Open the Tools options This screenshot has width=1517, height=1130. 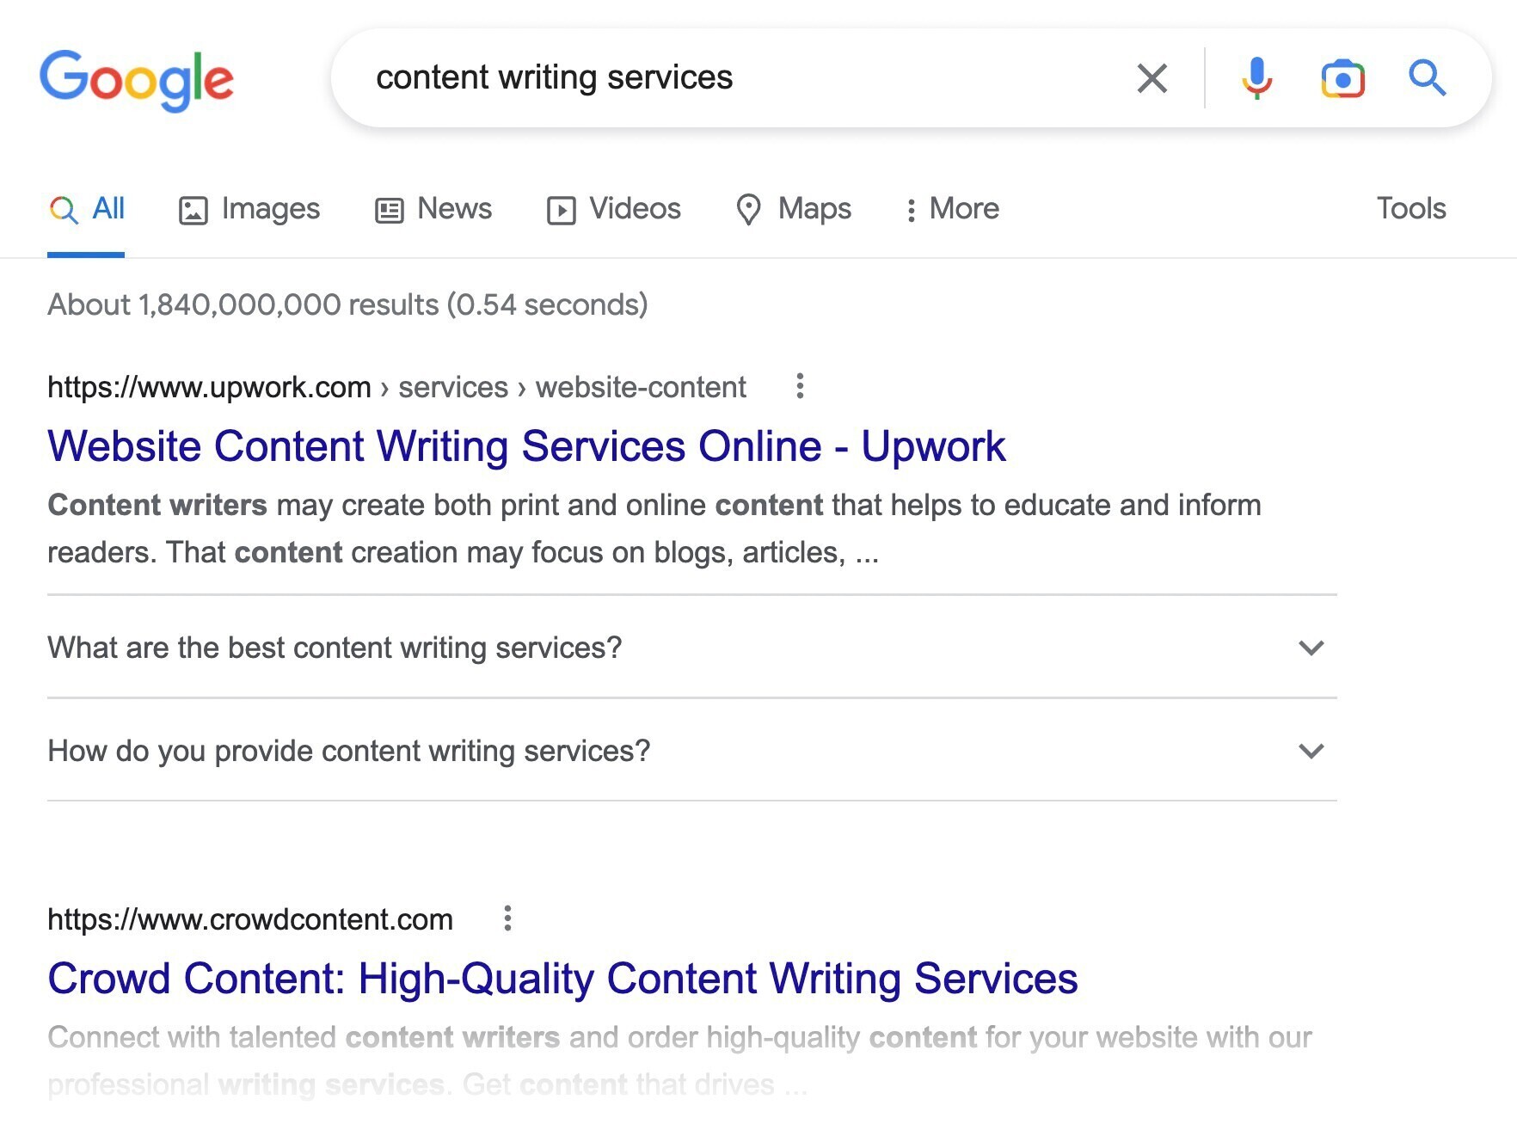(1410, 209)
